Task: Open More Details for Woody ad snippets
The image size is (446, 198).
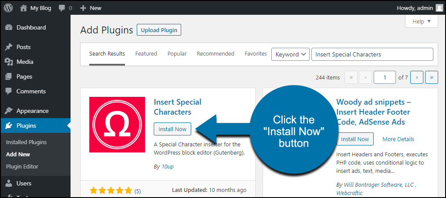Action: point(398,139)
